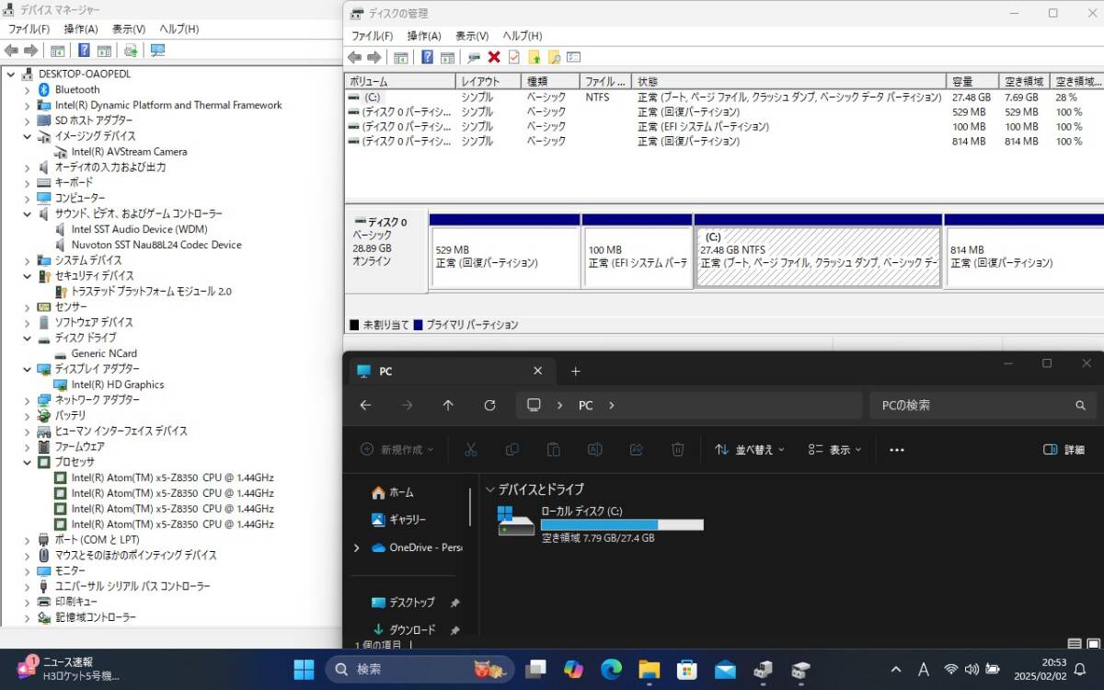Go back in File Explorer navigation

pyautogui.click(x=365, y=405)
